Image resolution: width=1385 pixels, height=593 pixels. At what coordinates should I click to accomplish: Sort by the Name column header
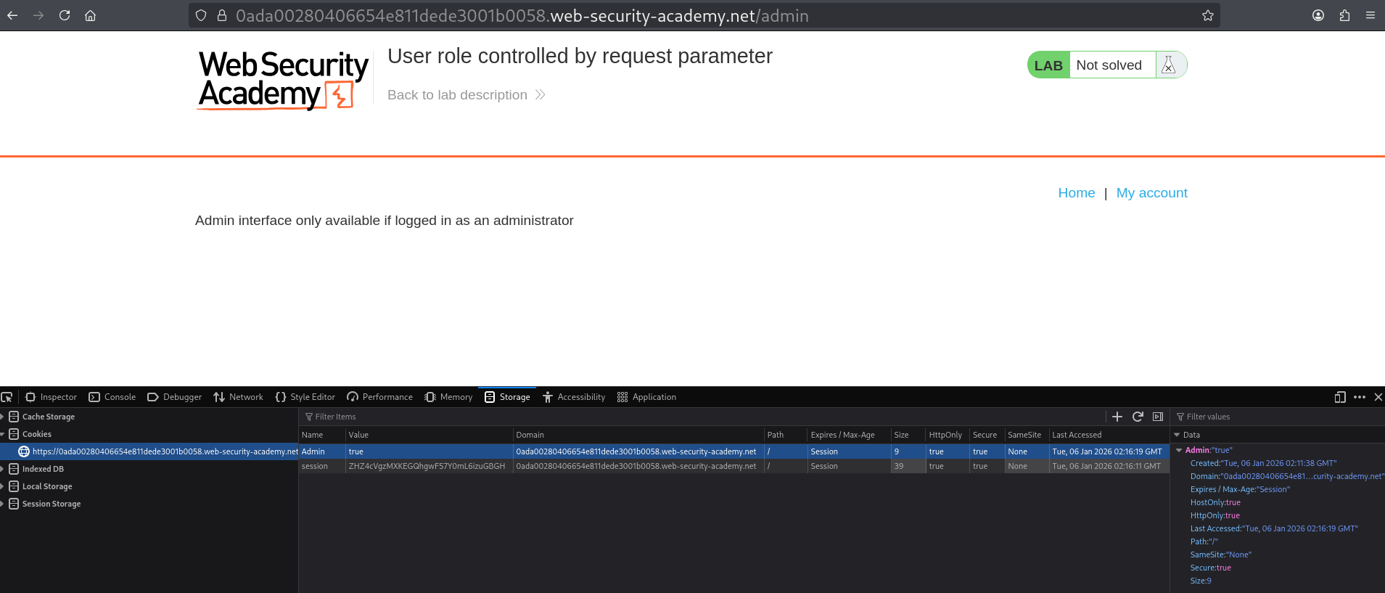[x=322, y=435]
